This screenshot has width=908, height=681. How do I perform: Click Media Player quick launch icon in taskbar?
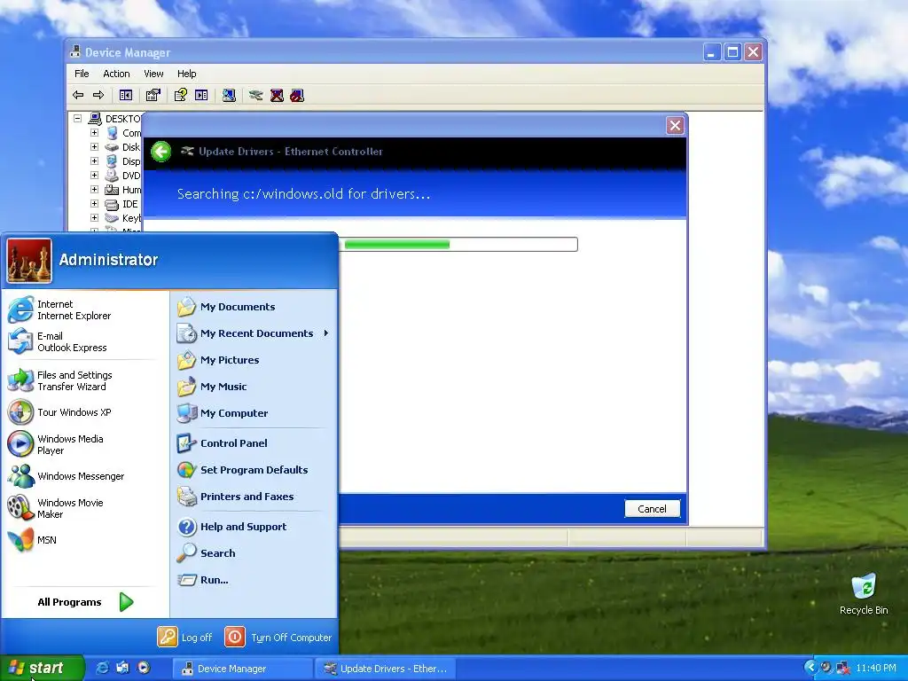(144, 668)
